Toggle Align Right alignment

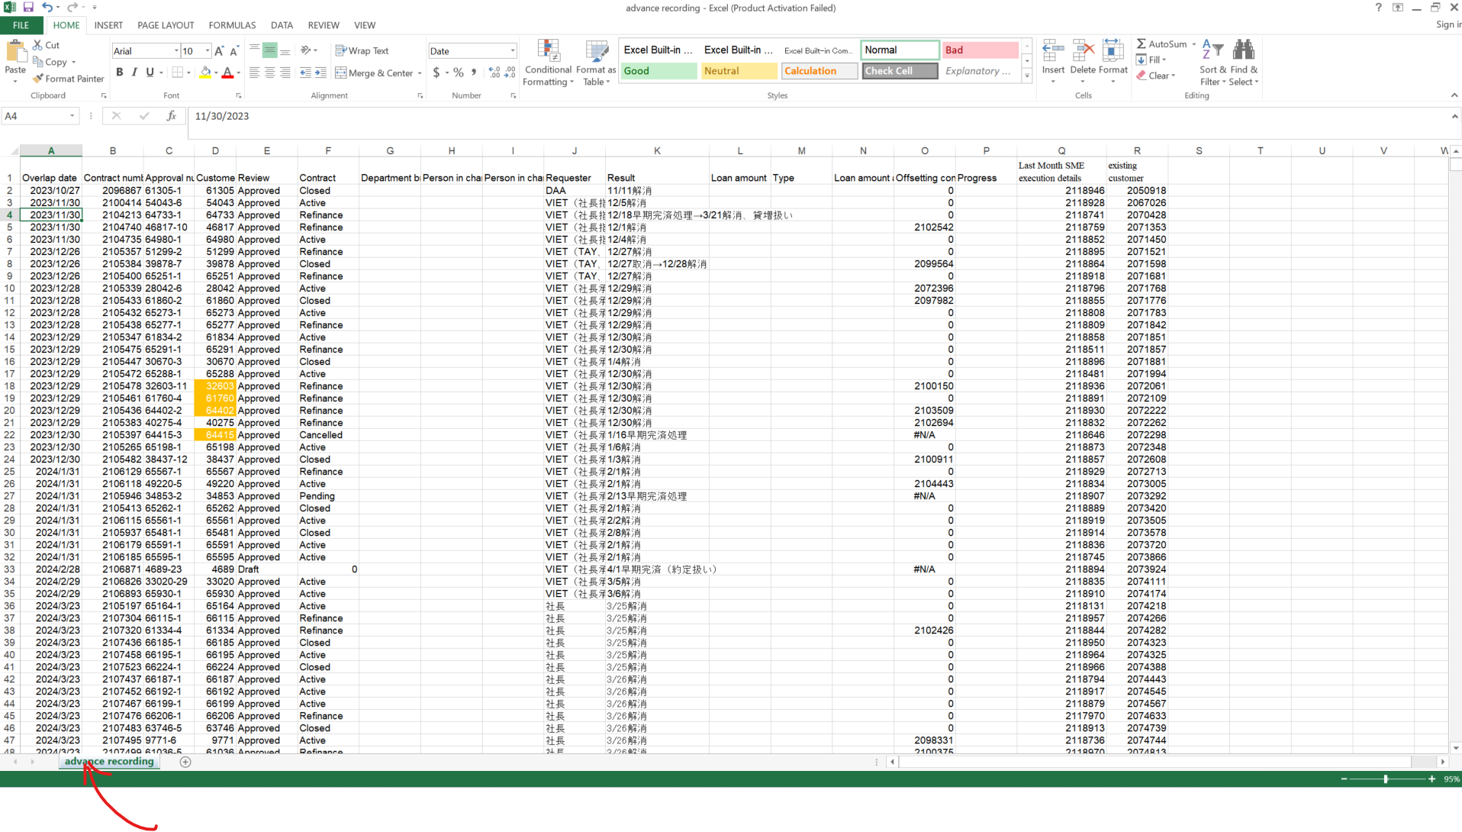285,73
